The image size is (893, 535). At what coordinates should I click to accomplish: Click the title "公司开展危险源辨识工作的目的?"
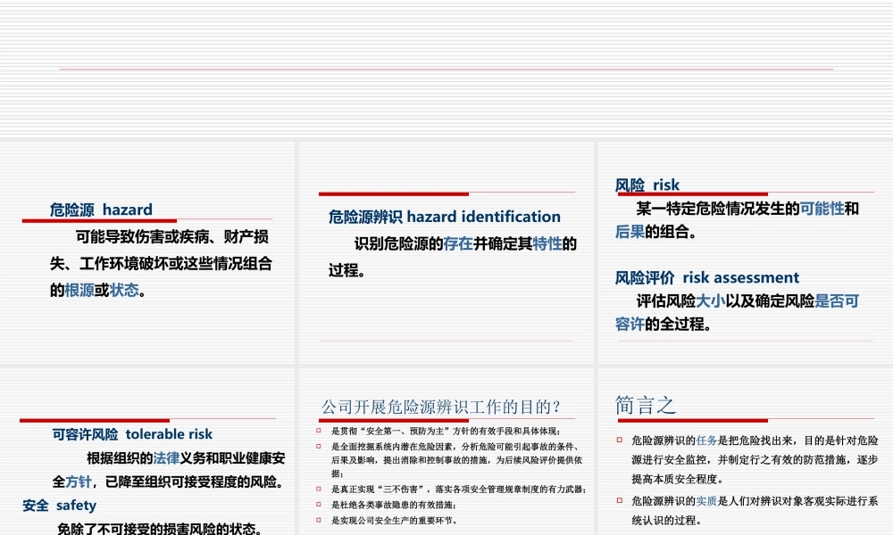tap(441, 407)
